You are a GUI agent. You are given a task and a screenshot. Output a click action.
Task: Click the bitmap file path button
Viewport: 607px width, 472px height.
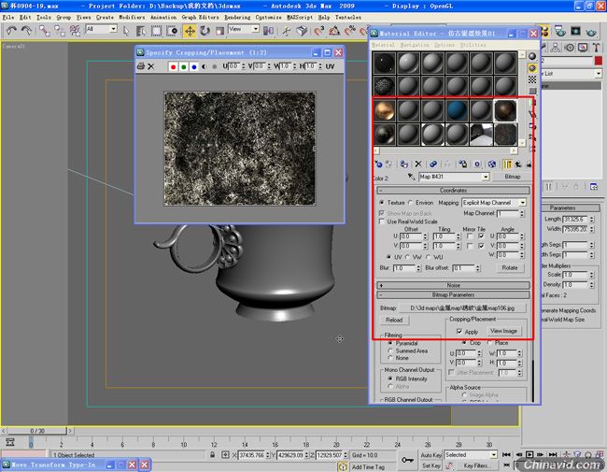tap(462, 308)
